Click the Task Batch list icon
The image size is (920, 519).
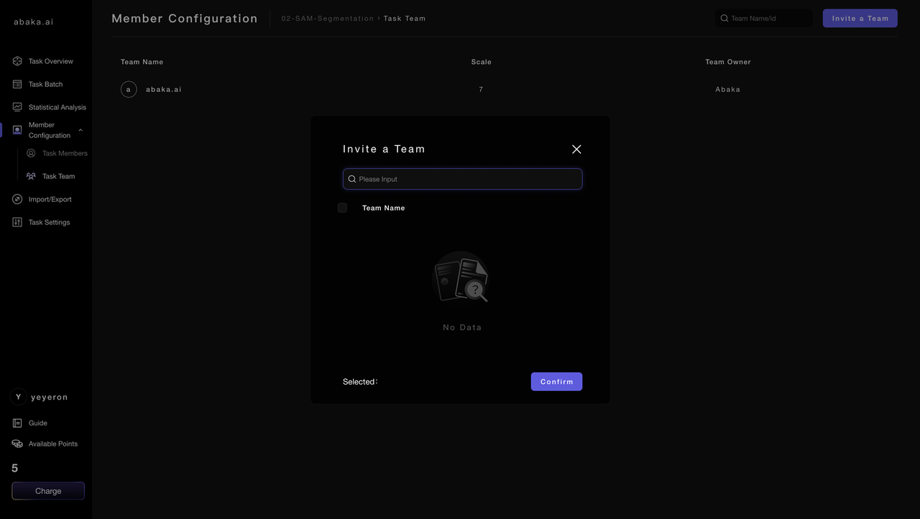click(x=17, y=84)
